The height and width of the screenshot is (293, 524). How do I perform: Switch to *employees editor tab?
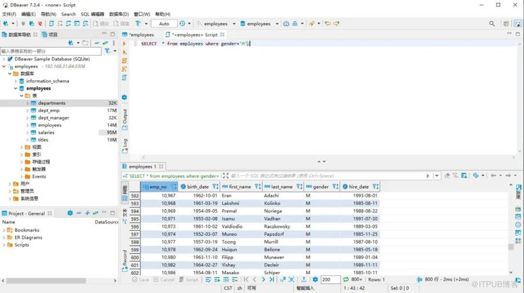[138, 35]
